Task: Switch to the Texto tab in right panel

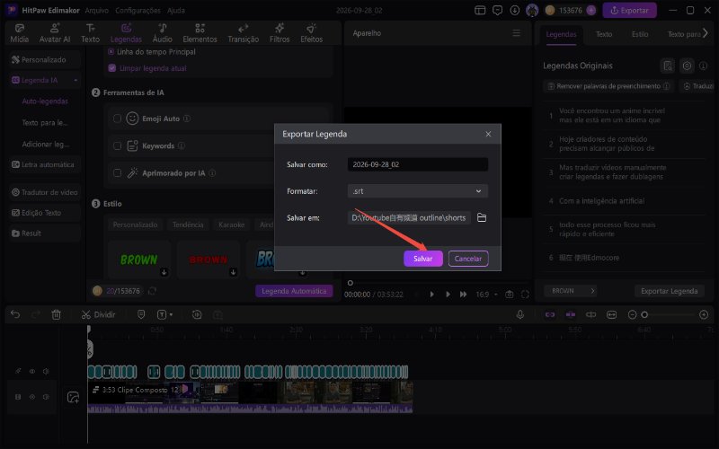Action: [x=603, y=34]
